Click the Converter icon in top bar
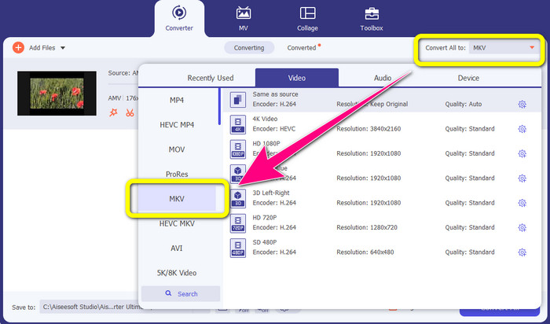Image resolution: width=550 pixels, height=324 pixels. 178,13
